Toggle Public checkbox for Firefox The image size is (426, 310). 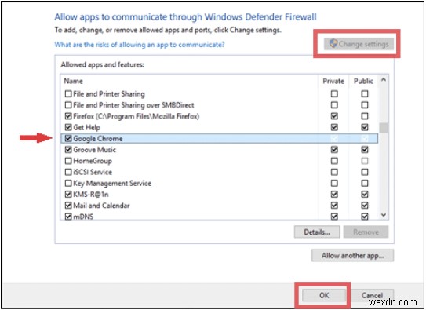click(x=365, y=116)
